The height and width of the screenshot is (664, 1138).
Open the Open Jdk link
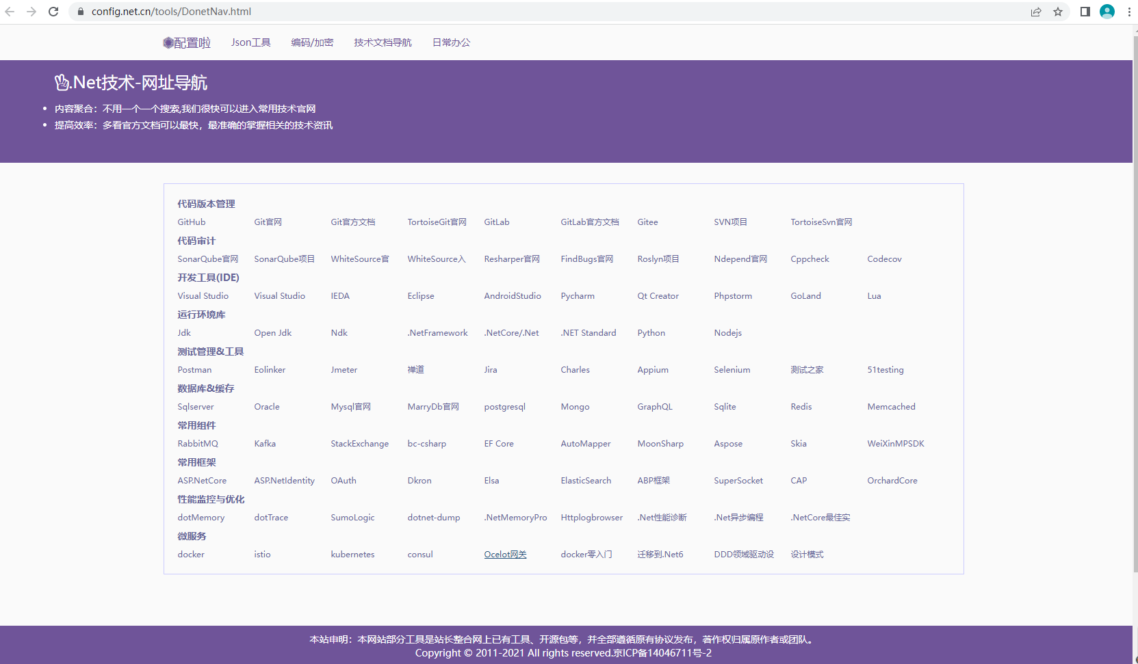click(x=273, y=333)
